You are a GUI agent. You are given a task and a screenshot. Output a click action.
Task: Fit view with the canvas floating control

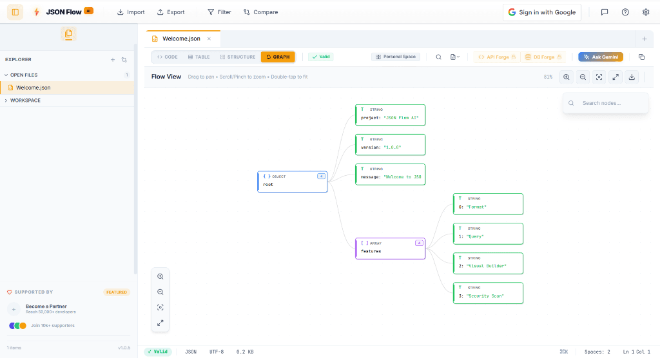(x=160, y=308)
